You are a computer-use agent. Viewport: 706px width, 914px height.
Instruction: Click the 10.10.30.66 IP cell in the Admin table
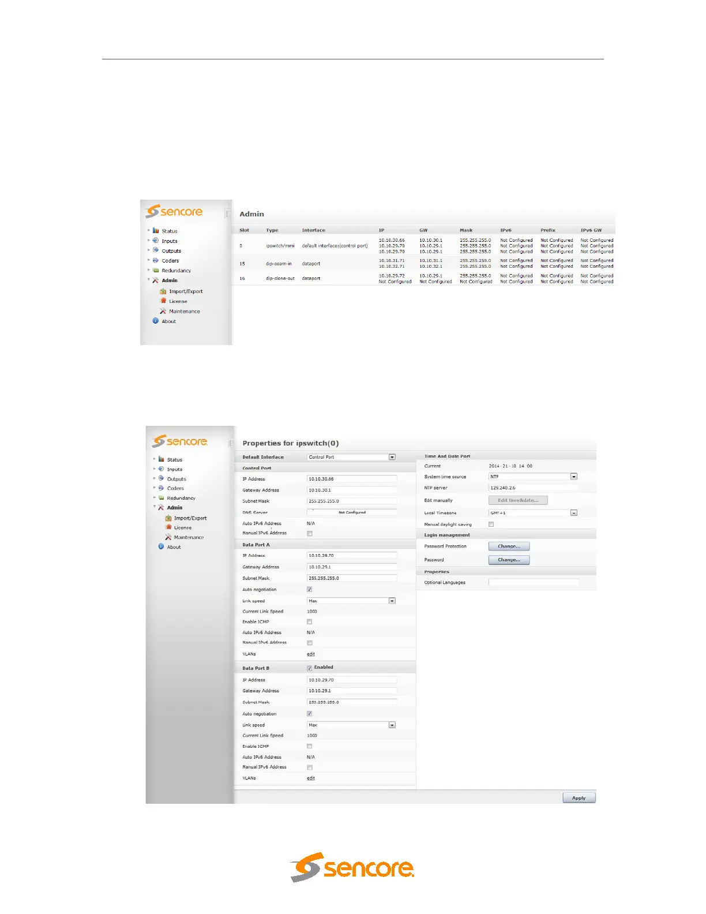click(x=392, y=240)
